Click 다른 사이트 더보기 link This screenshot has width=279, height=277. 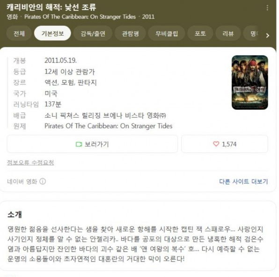(243, 181)
